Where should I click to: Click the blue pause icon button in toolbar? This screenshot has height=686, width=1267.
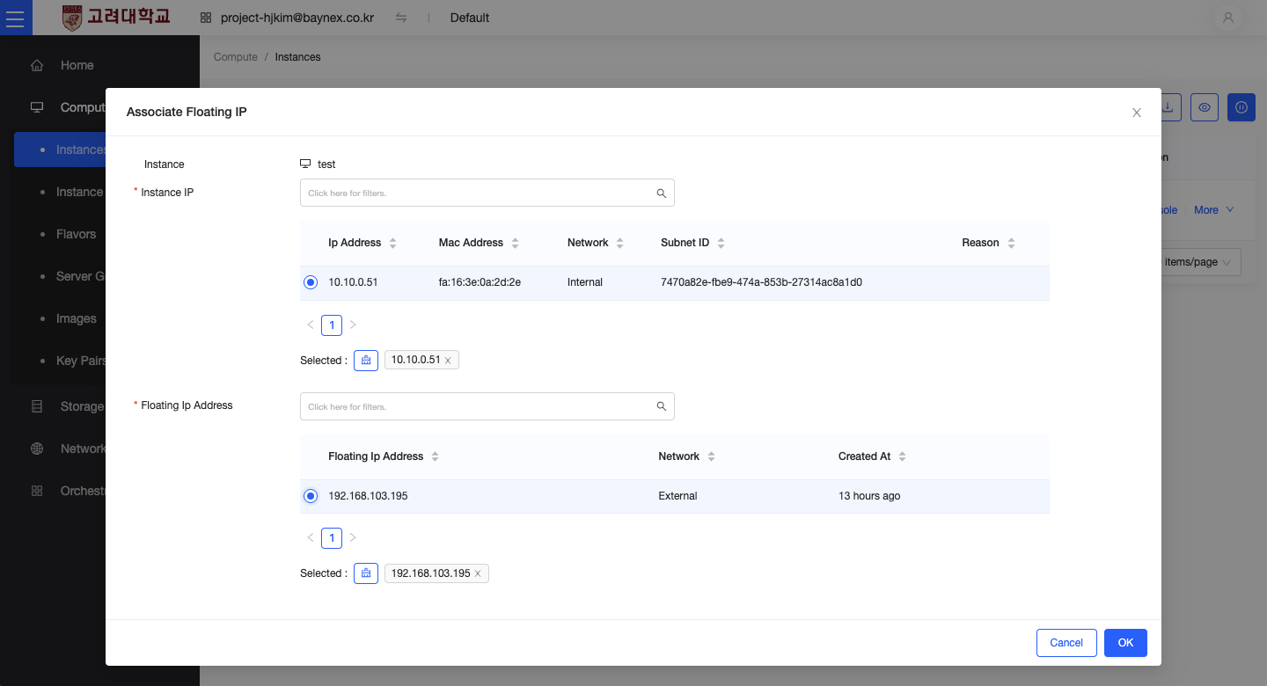[x=1241, y=107]
